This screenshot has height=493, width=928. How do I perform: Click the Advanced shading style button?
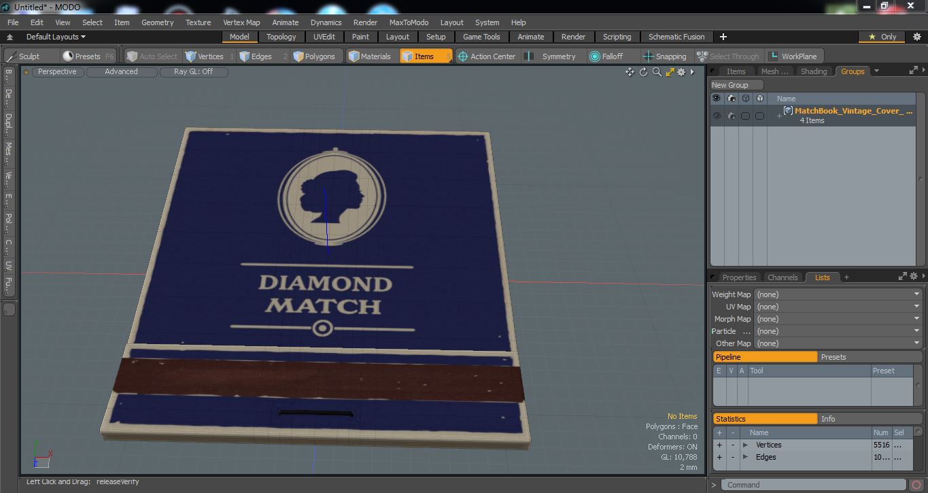(121, 71)
